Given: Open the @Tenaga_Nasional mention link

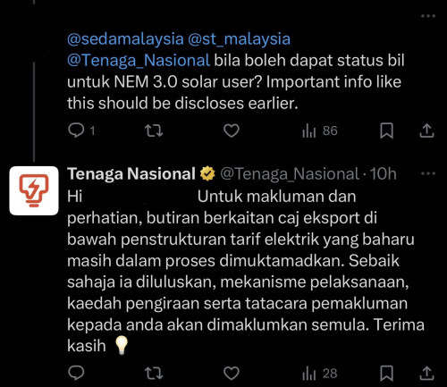Looking at the screenshot, I should coord(139,61).
